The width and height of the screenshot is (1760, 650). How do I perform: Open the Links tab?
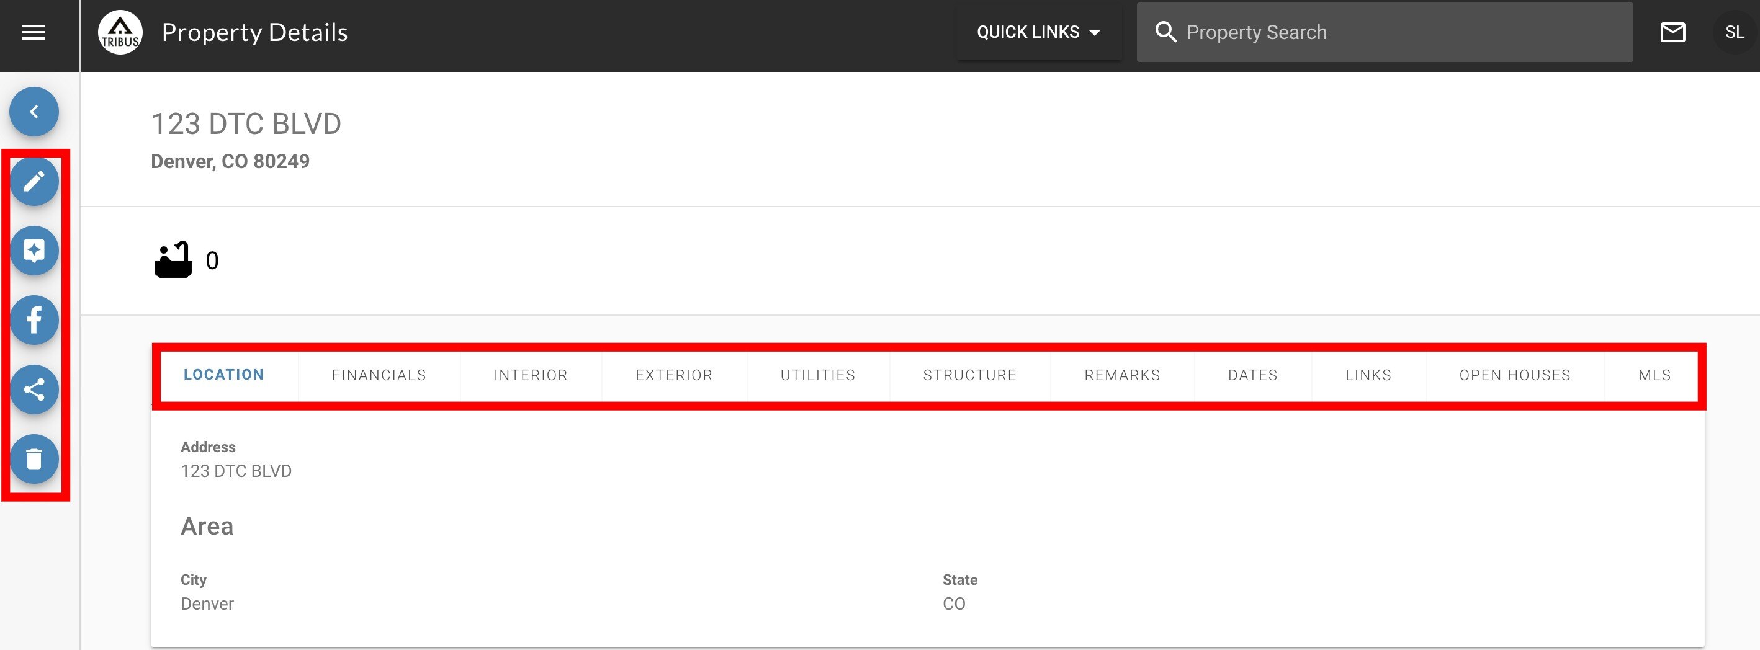coord(1368,375)
